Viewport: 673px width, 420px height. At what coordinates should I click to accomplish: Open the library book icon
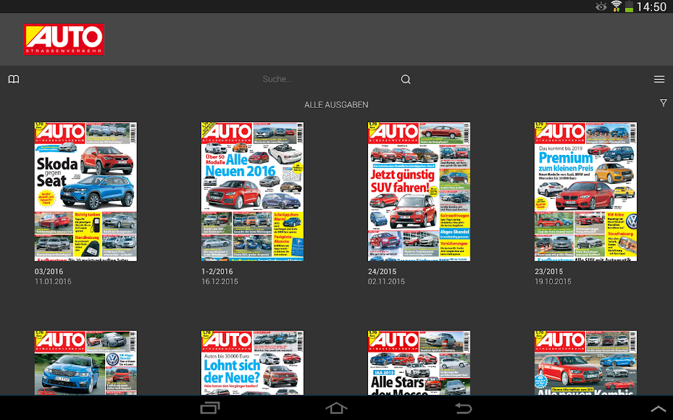click(14, 79)
